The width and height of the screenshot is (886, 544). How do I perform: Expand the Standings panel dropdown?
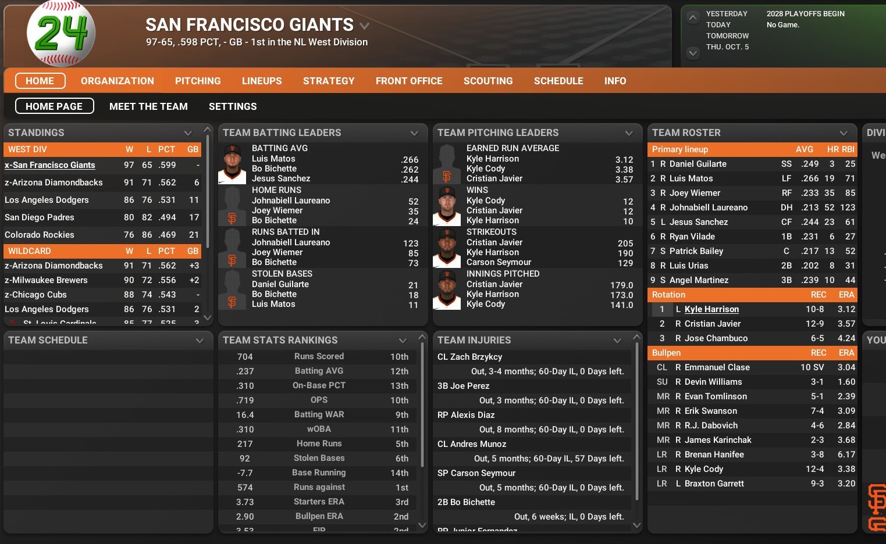point(188,133)
